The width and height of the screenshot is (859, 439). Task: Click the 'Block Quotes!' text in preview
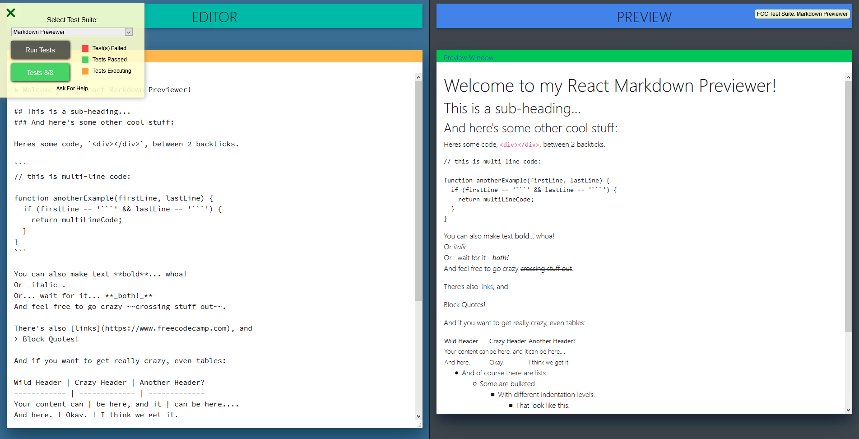pos(464,305)
